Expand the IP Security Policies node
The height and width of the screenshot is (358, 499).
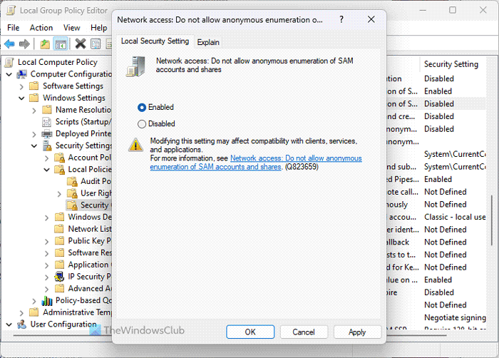coord(47,277)
